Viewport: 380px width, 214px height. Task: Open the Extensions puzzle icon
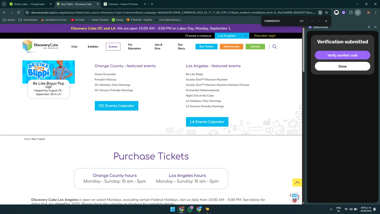(351, 12)
